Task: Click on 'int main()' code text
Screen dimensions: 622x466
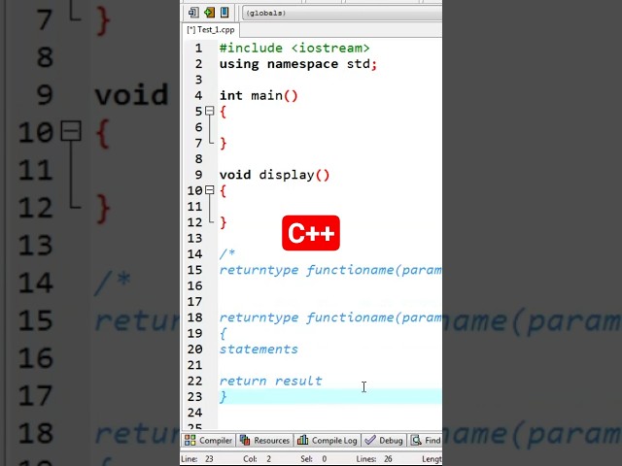Action: coord(259,95)
